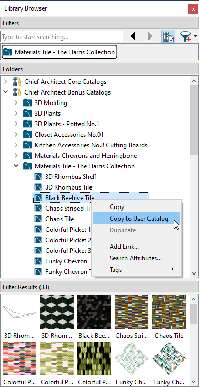The height and width of the screenshot is (387, 199).
Task: Click the Materials Tile Harris Collection filter chip
Action: (x=59, y=52)
